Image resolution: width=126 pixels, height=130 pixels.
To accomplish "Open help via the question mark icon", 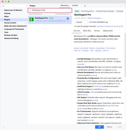I will coord(3,127).
